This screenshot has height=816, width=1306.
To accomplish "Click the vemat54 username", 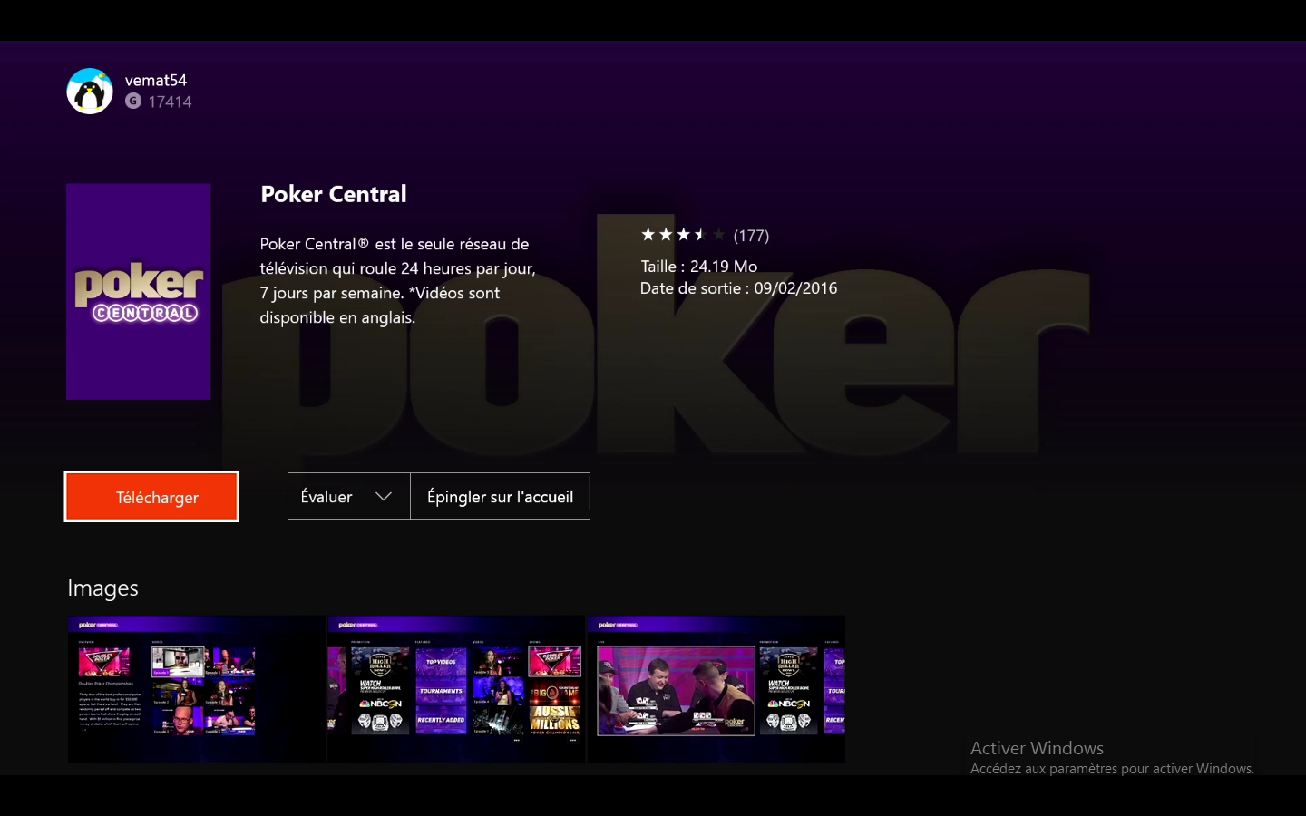I will point(156,80).
